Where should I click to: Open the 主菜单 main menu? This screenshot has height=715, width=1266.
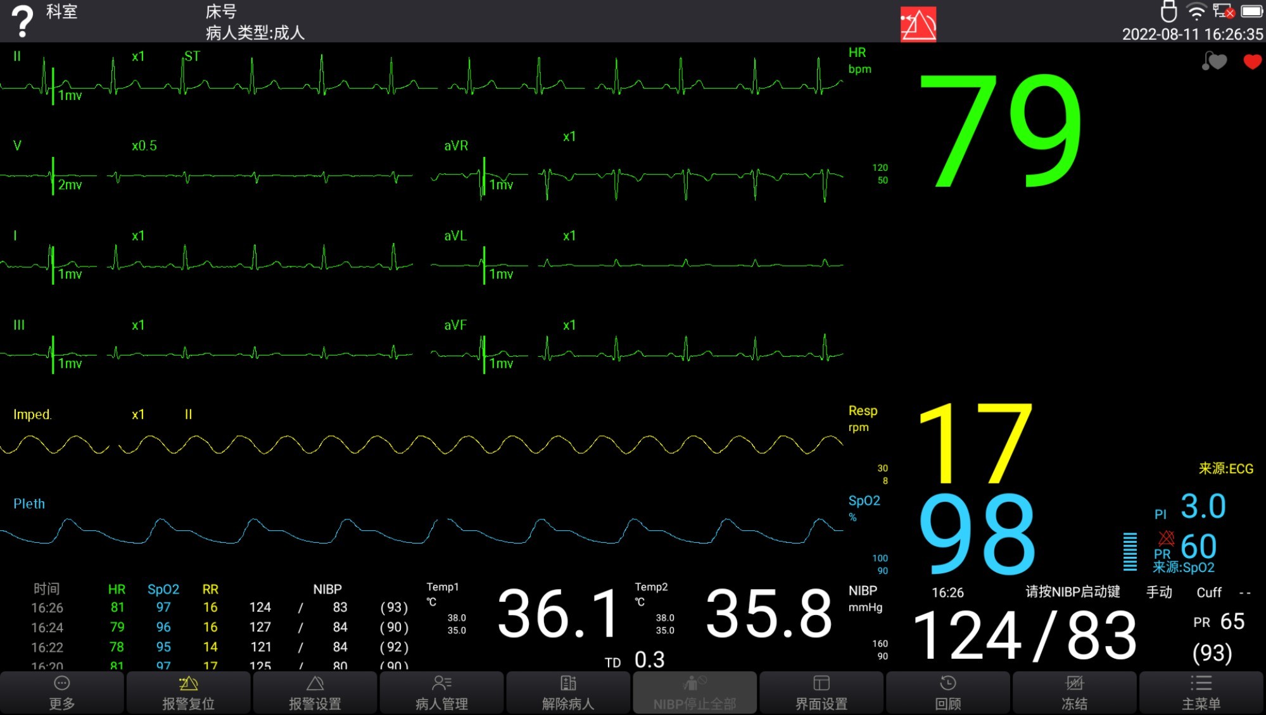click(x=1201, y=692)
